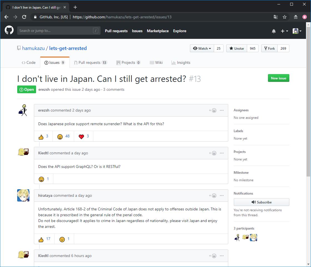
Task: View the 945 stargazers count
Action: (253, 48)
